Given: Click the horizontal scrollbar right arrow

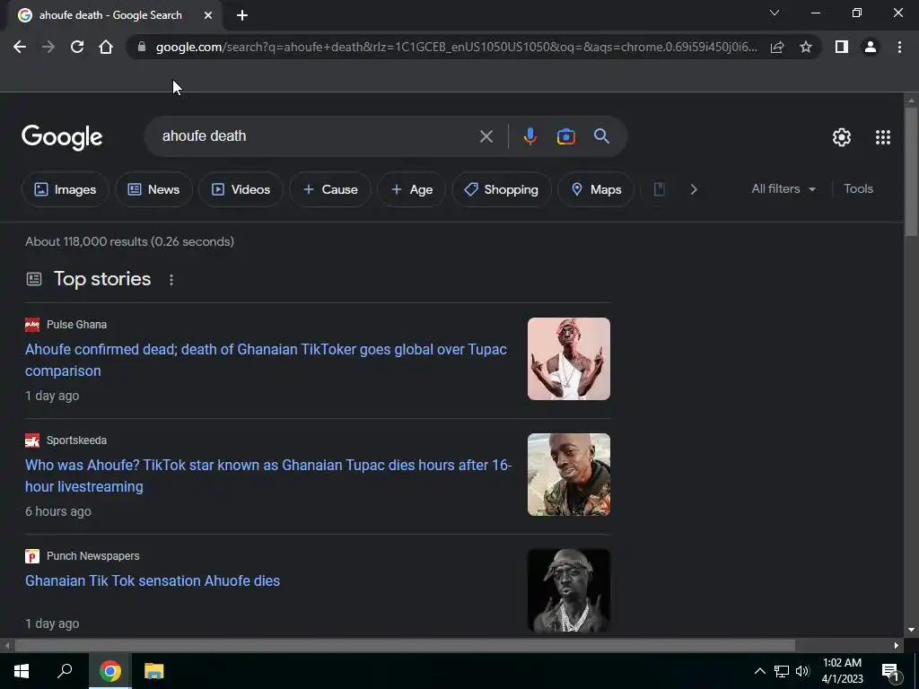Looking at the screenshot, I should tap(897, 646).
